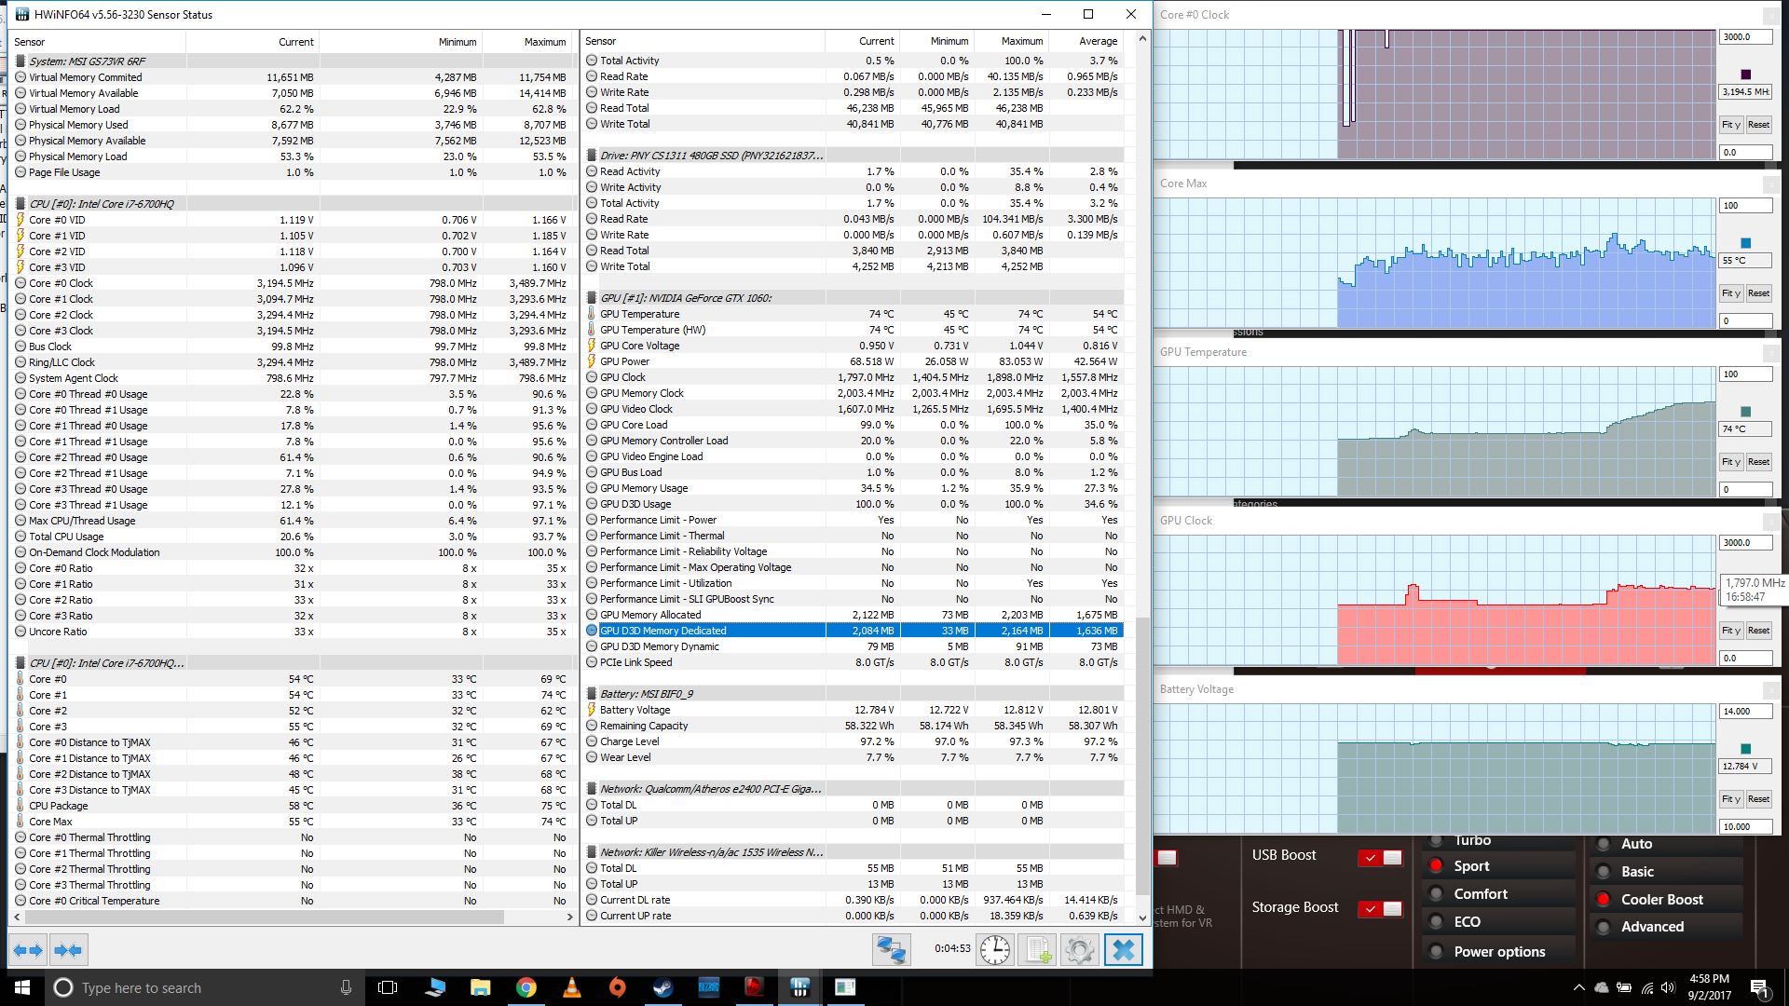Click the left pane scroll-right arrow
The image size is (1789, 1006).
point(570,918)
